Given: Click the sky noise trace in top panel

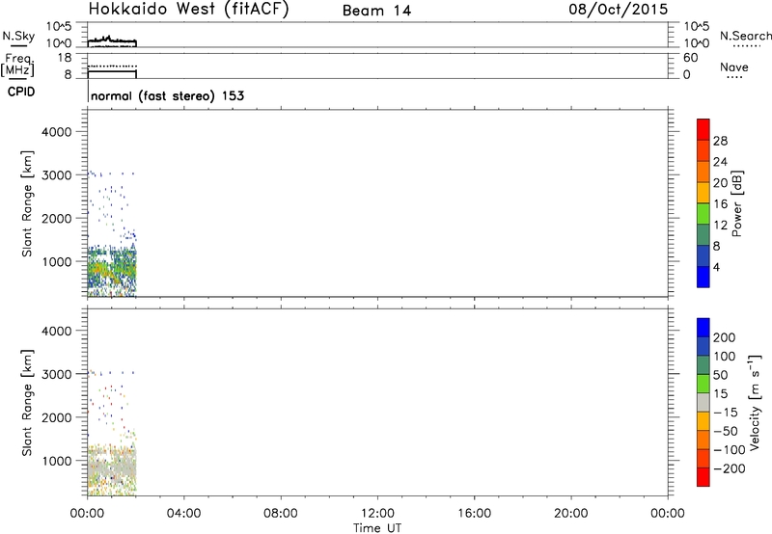Looking at the screenshot, I should tap(112, 40).
